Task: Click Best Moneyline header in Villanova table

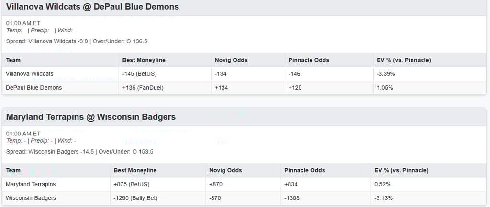Action: (x=144, y=60)
